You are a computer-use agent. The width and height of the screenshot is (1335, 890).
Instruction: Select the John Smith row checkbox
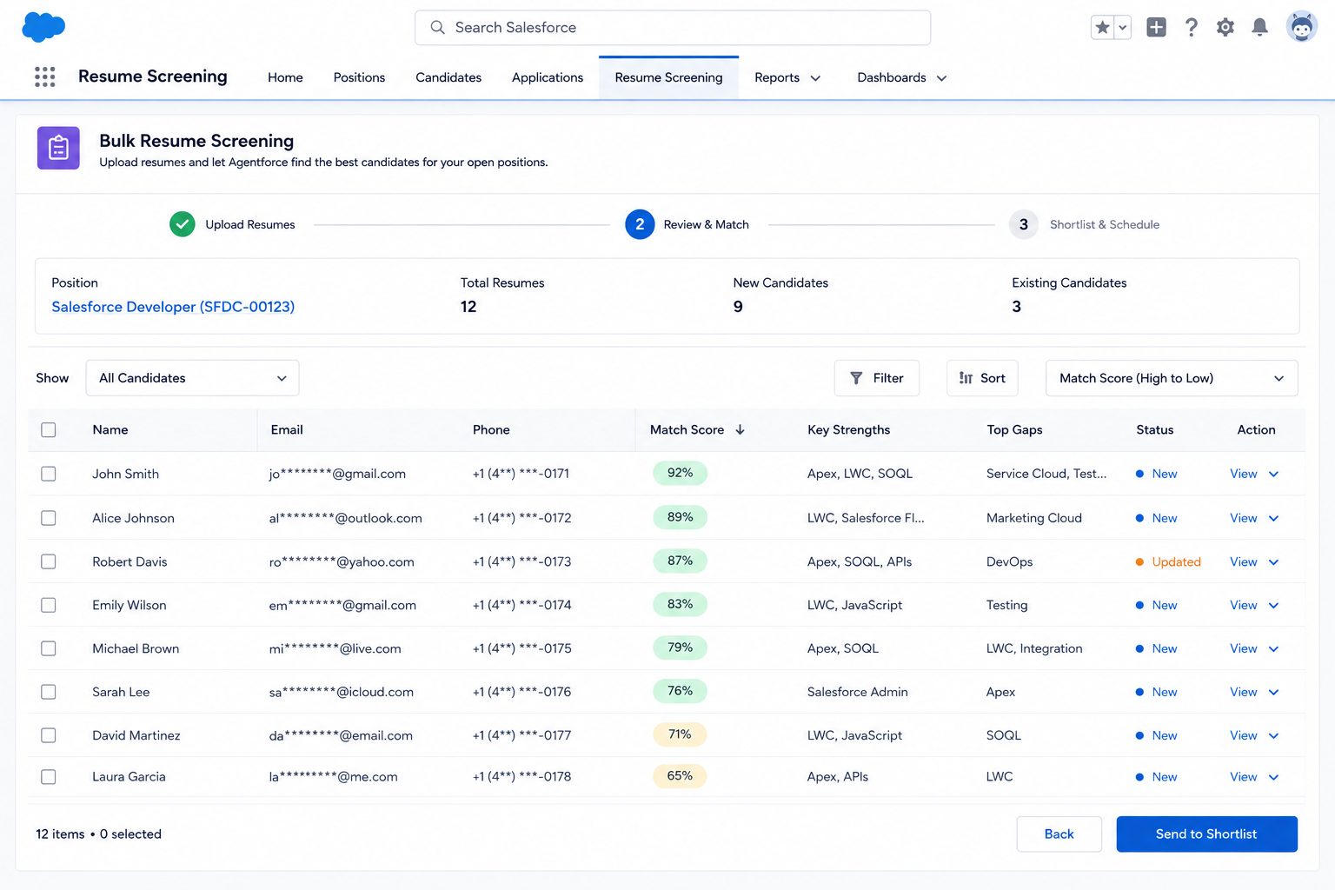49,474
